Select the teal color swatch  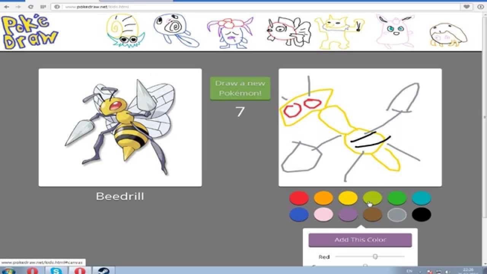pos(422,198)
